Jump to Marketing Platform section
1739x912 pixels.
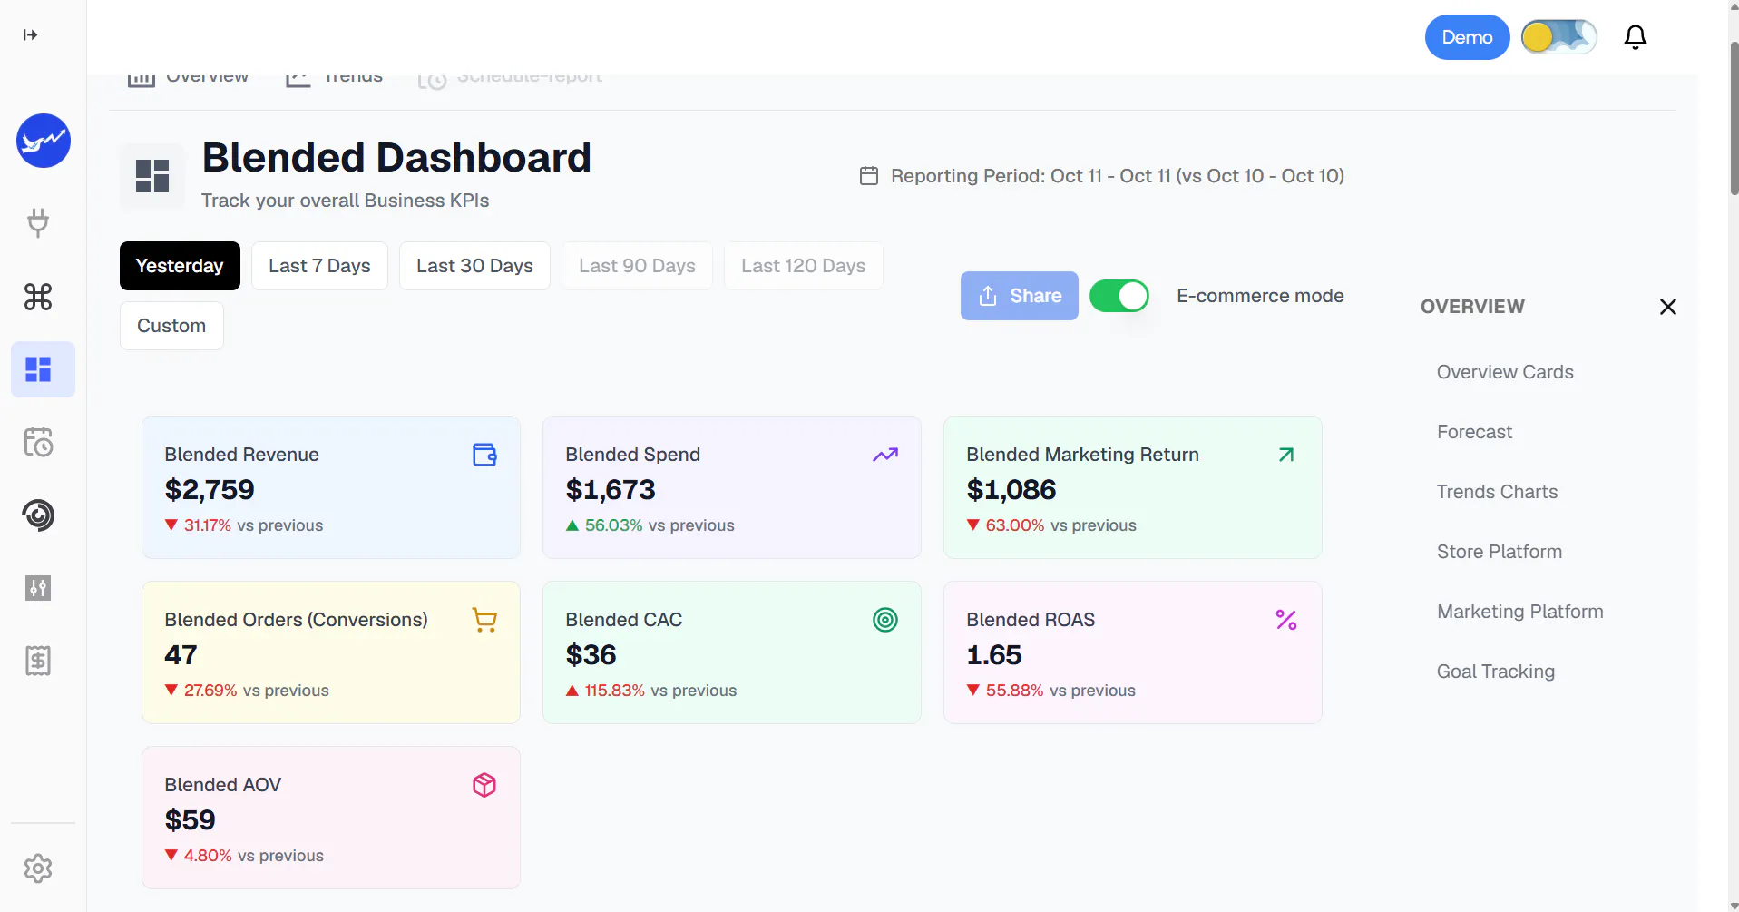(1520, 612)
